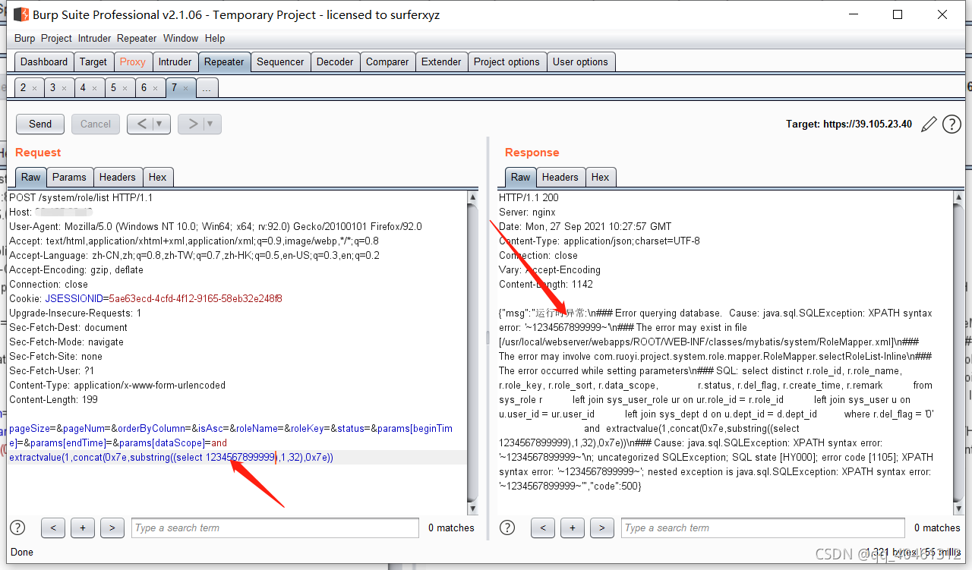972x570 pixels.
Task: Click the JSESSIONID cookie value text
Action: tap(195, 299)
